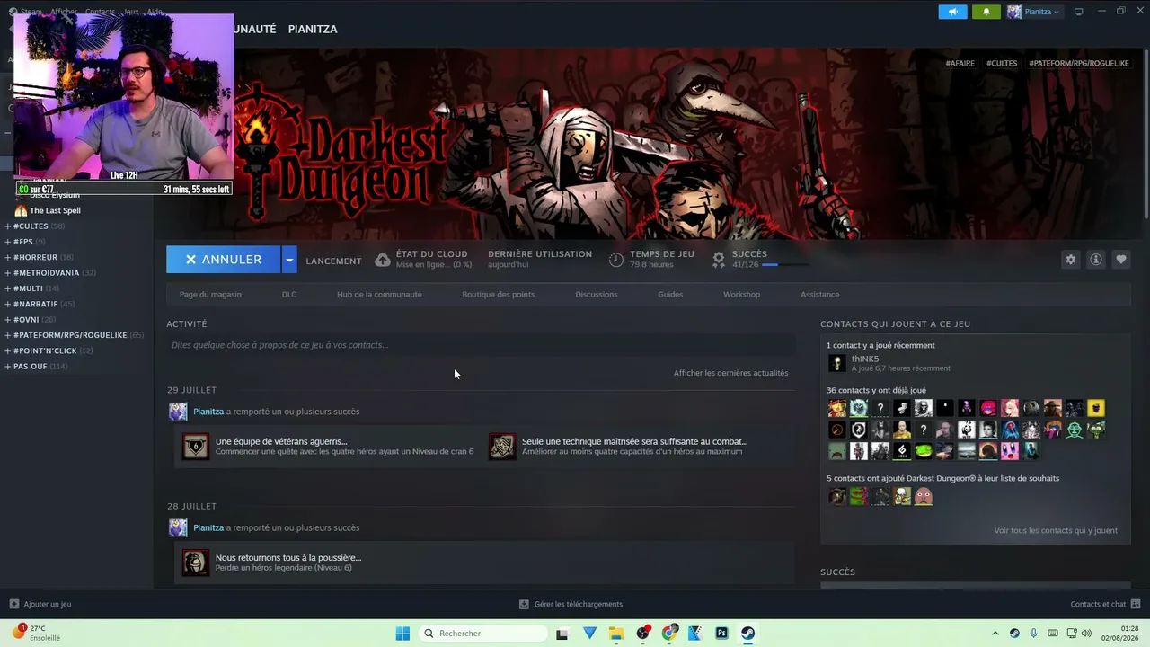Open the Guides tab
1150x647 pixels.
670,295
